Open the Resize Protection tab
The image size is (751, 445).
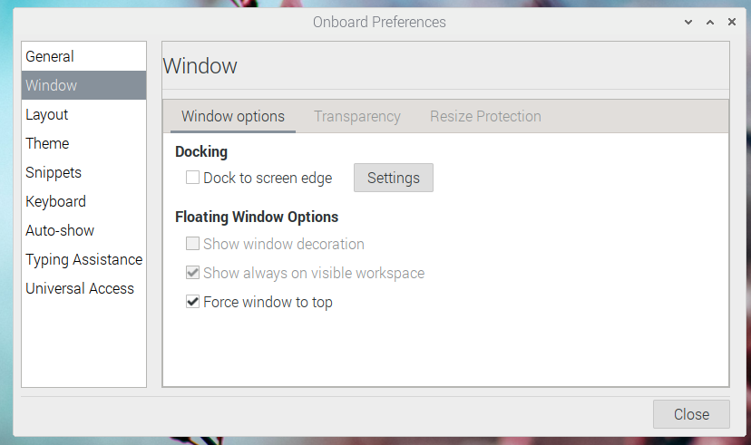point(485,116)
